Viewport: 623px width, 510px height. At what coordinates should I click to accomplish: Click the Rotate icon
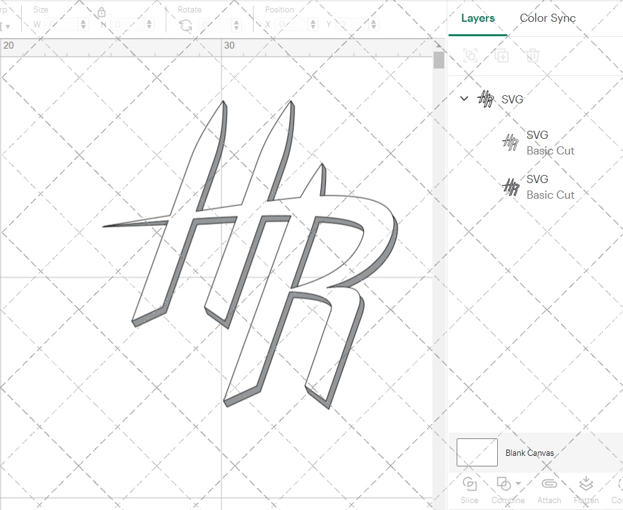[x=186, y=26]
